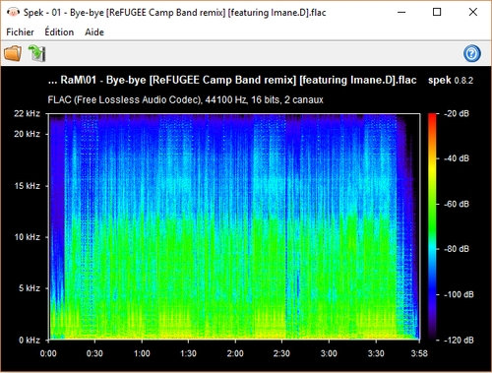Click the FLAC codec info line

[185, 99]
